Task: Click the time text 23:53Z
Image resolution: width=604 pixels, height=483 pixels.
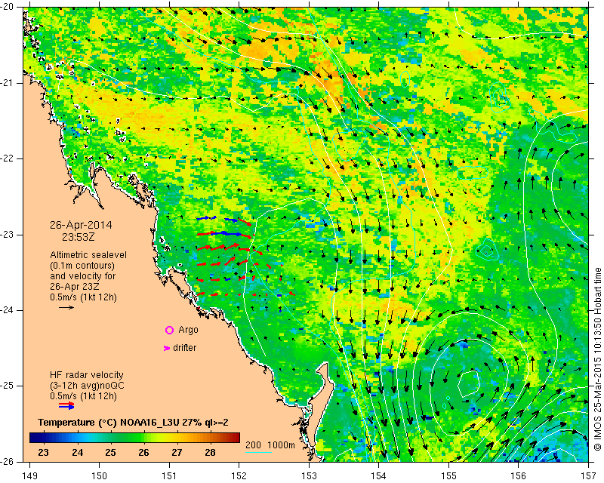Action: click(x=79, y=236)
